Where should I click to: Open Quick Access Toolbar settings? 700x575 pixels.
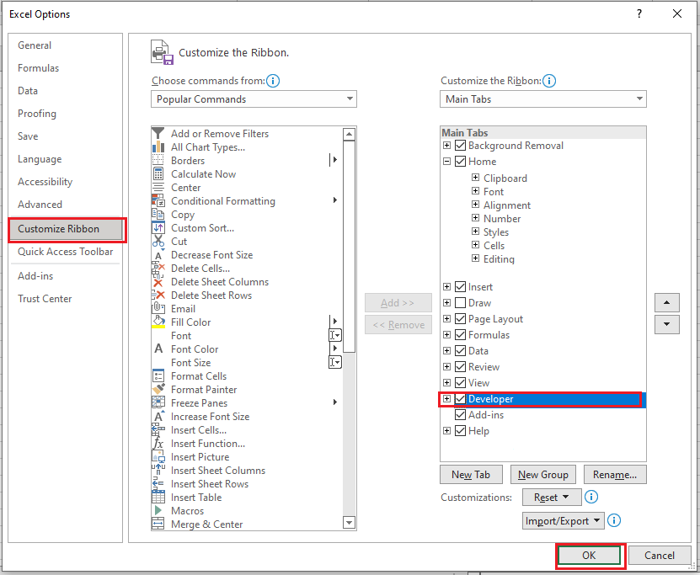pos(65,252)
